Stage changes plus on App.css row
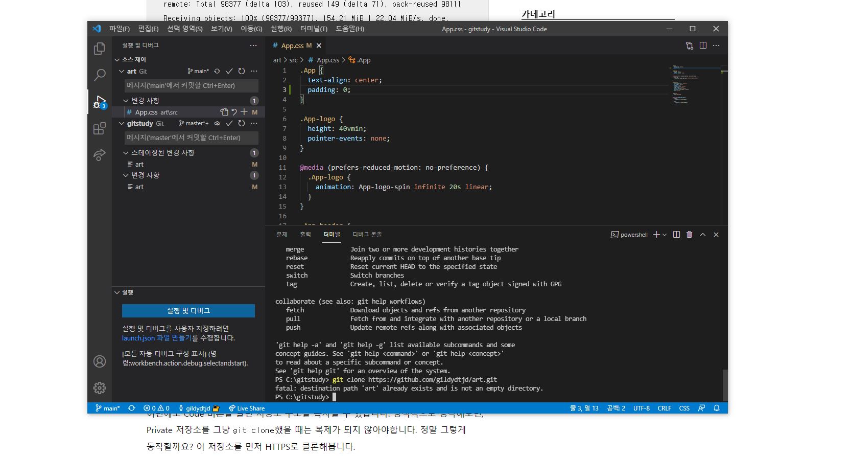 pyautogui.click(x=244, y=112)
